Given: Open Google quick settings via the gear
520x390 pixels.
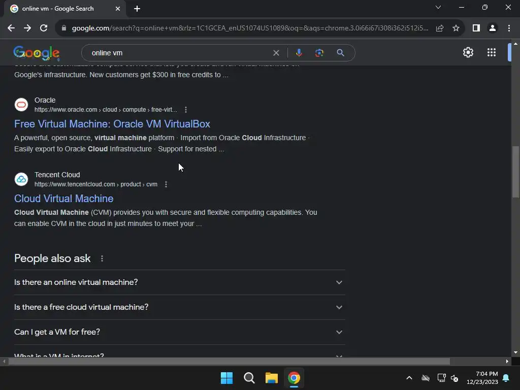Looking at the screenshot, I should (468, 52).
